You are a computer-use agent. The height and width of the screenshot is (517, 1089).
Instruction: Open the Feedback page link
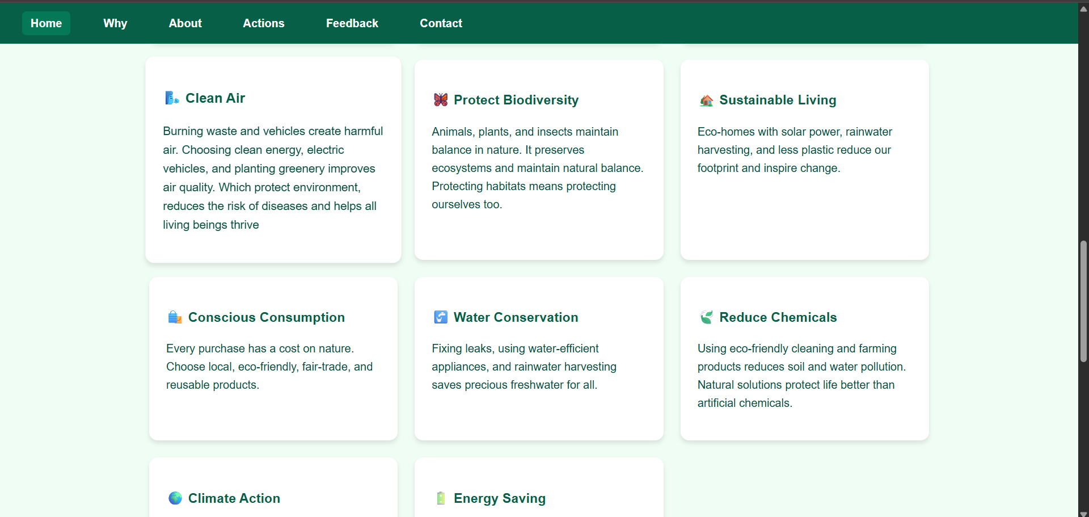click(x=352, y=23)
